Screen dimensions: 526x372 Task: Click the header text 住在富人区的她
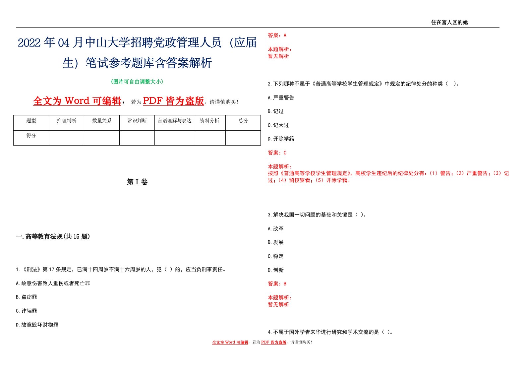tap(449, 22)
